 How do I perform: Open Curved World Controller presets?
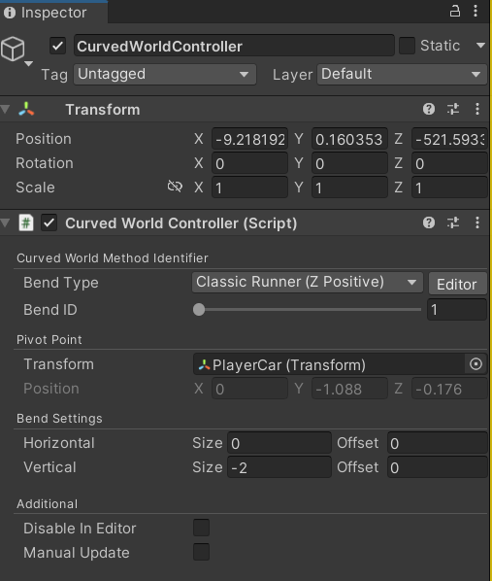point(453,222)
